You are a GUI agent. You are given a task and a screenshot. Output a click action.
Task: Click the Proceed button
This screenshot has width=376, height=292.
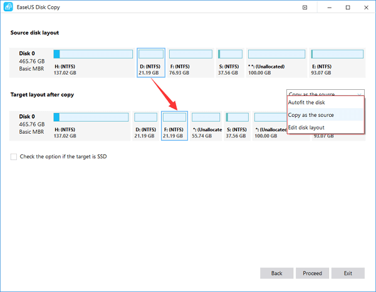(x=312, y=273)
